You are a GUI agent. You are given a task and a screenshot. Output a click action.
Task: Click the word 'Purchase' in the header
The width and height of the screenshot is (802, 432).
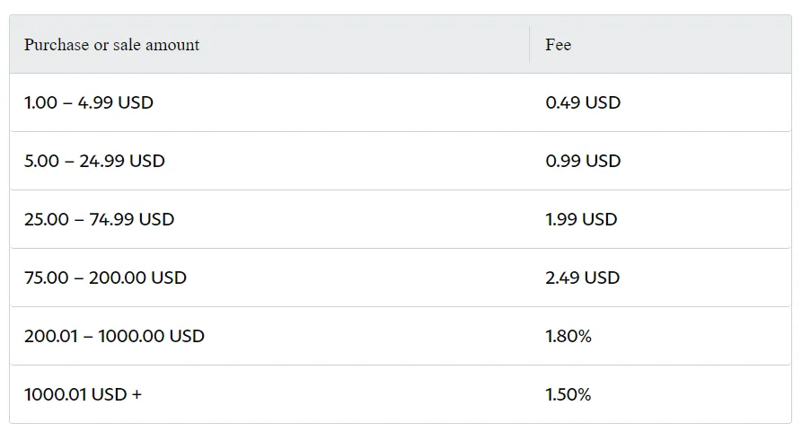tap(57, 45)
